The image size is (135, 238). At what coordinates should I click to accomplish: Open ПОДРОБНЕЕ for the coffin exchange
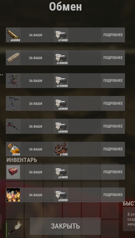point(113,58)
